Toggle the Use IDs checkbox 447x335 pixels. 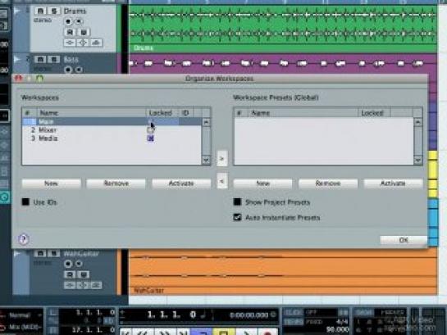(x=25, y=202)
